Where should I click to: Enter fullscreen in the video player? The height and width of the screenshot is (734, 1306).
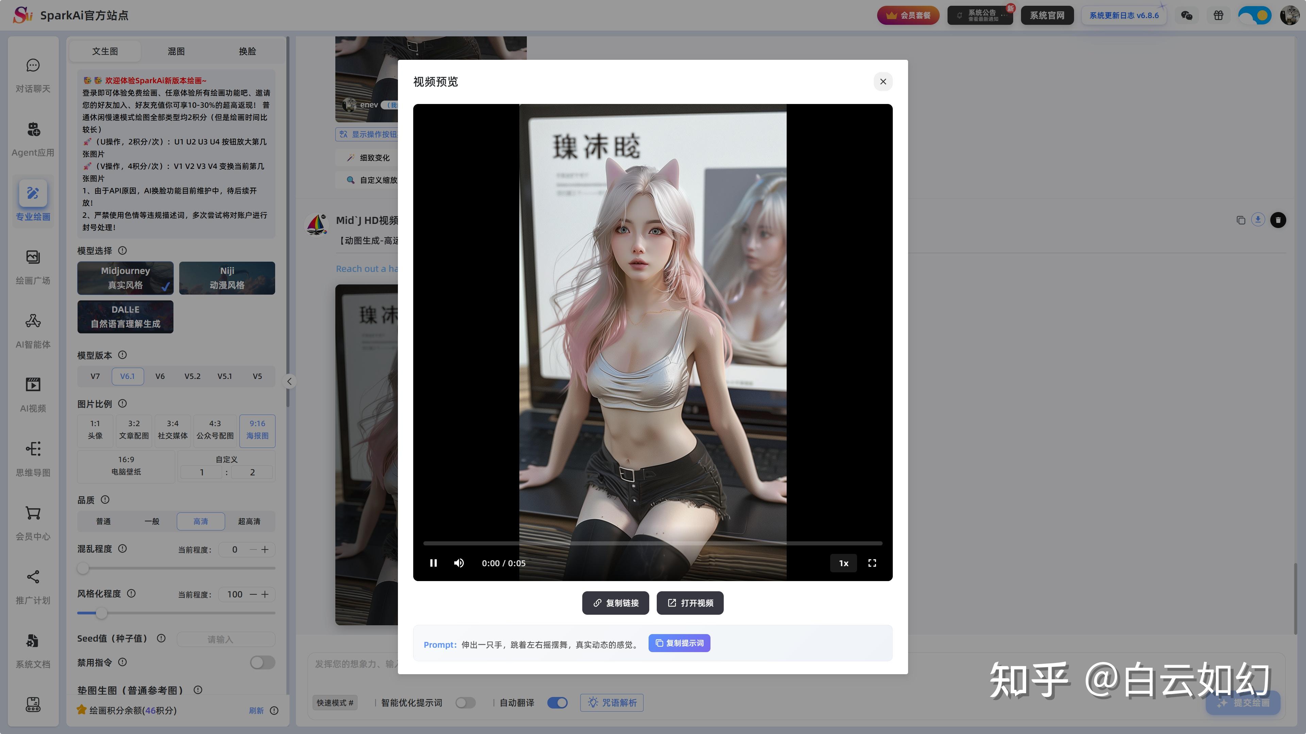coord(872,563)
